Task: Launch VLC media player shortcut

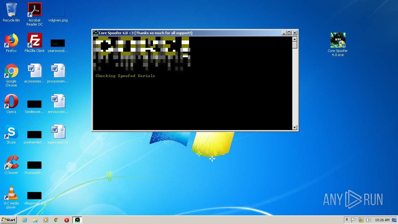Action: pyautogui.click(x=11, y=197)
